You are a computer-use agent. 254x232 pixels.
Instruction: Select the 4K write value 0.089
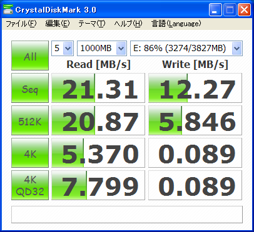click(195, 153)
